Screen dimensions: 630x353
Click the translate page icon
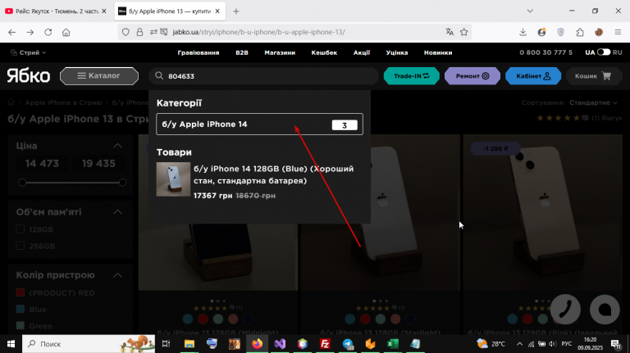(x=450, y=32)
